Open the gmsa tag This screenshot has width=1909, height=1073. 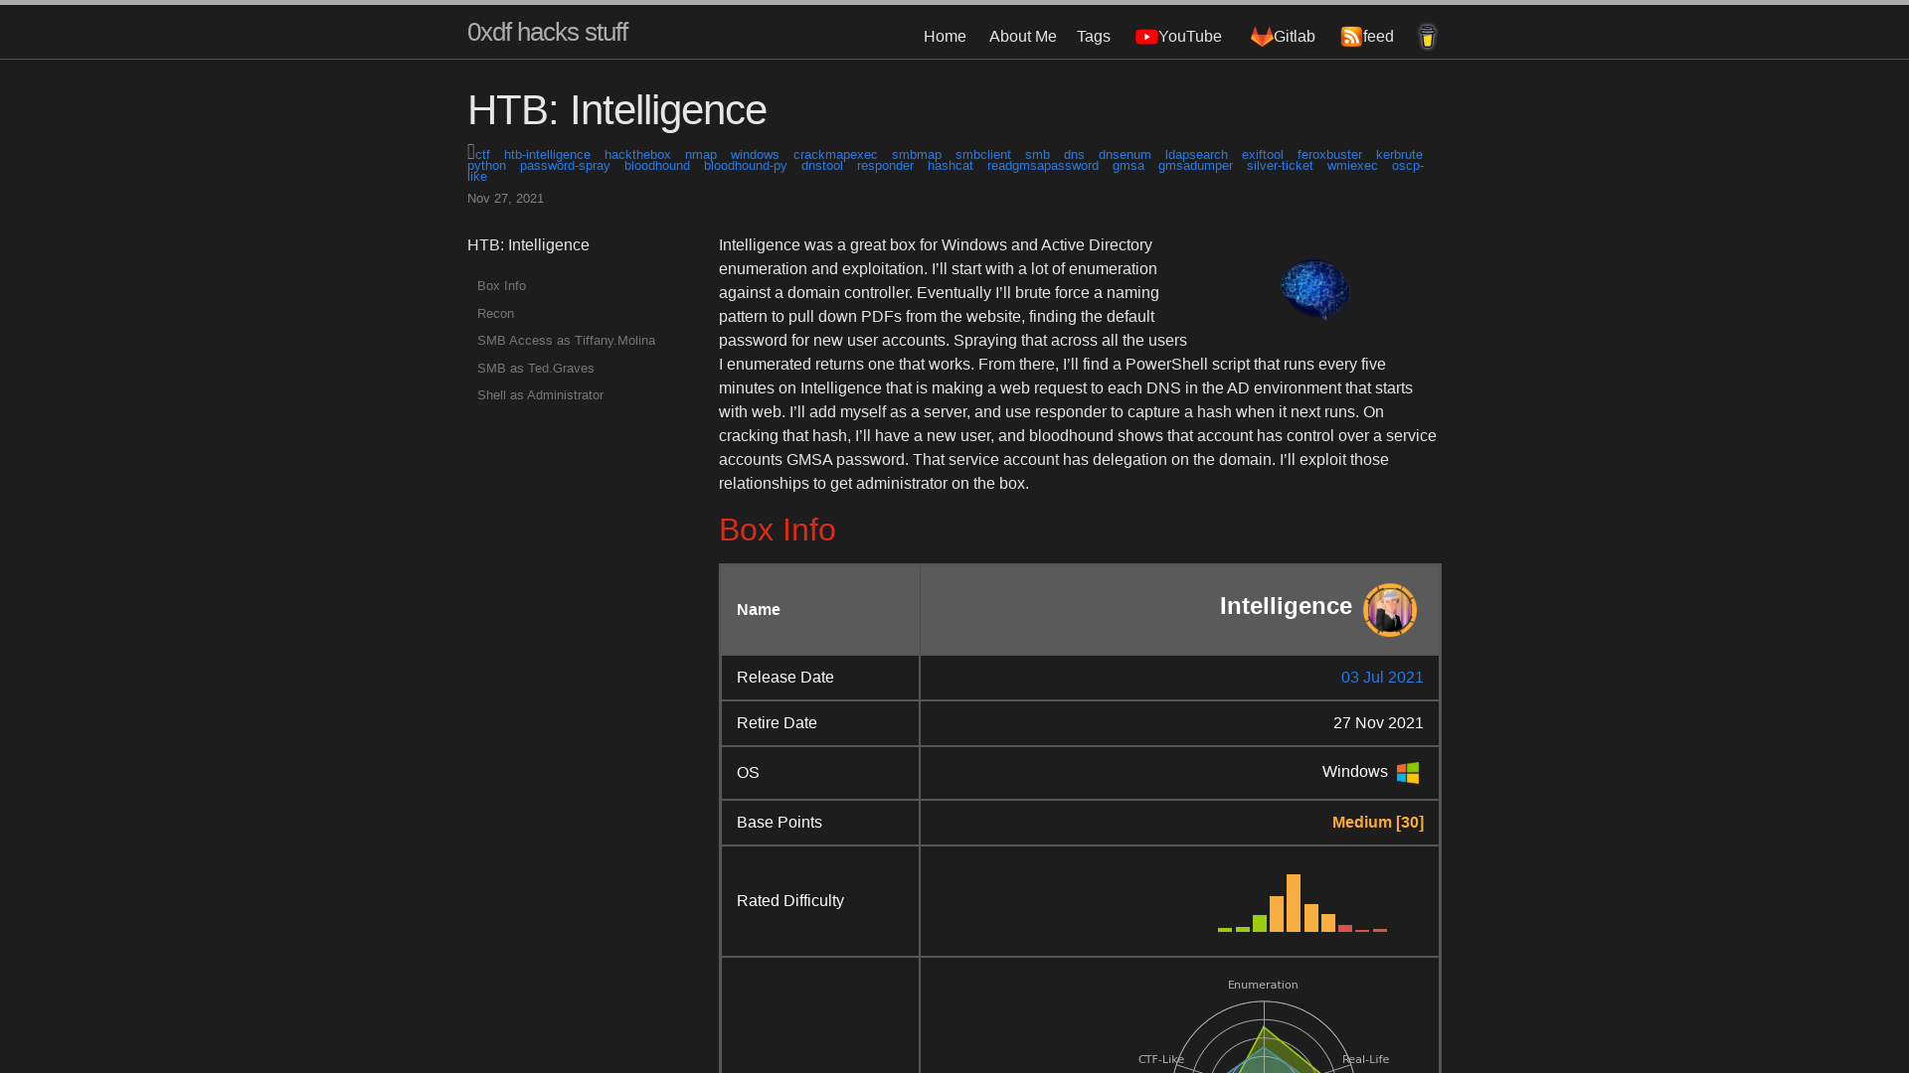(1128, 166)
